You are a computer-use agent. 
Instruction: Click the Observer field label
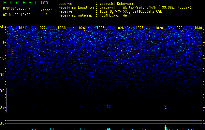(x=66, y=4)
